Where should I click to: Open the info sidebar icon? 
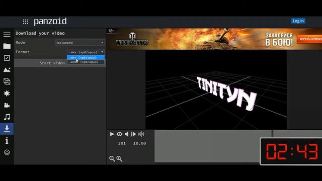coord(7,141)
